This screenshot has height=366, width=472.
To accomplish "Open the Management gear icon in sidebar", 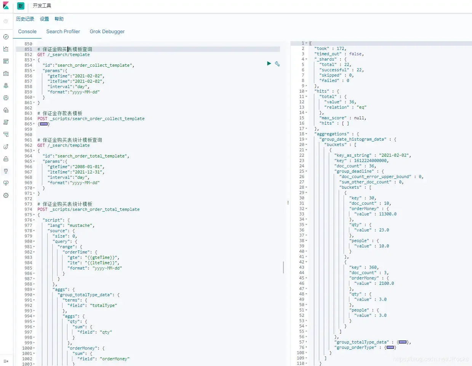I will click(x=6, y=195).
